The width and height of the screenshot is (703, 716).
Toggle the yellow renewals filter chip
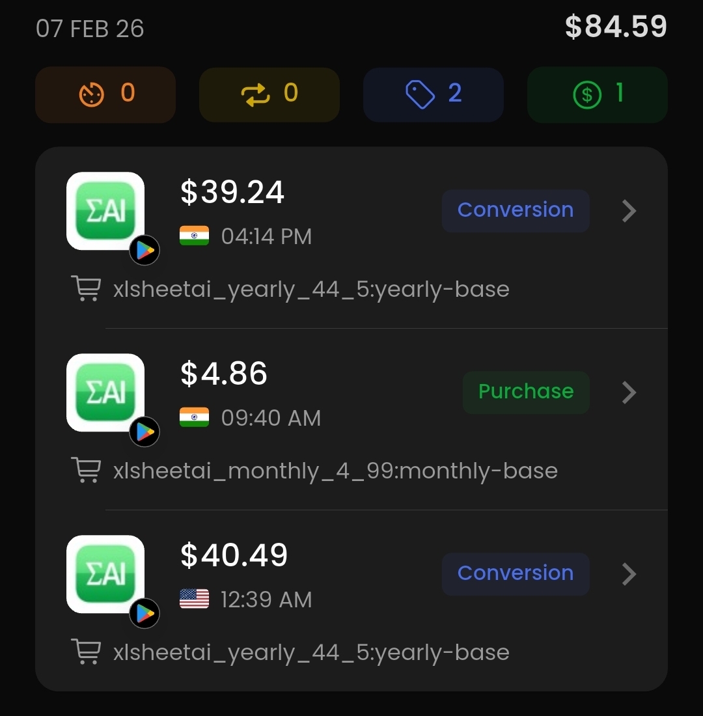[x=269, y=94]
